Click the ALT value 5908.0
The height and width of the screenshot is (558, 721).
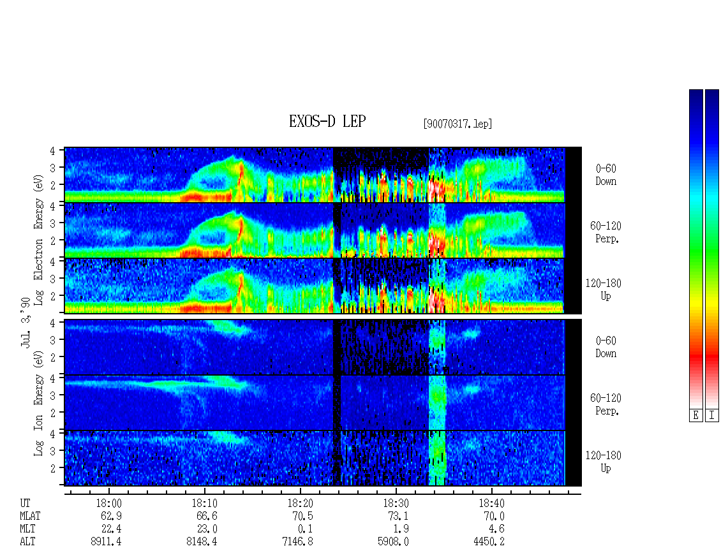394,541
